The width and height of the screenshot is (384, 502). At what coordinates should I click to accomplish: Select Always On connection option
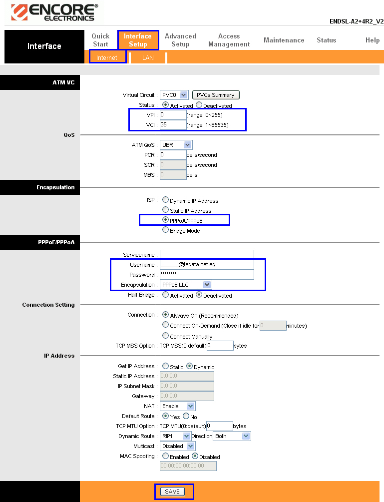click(165, 315)
